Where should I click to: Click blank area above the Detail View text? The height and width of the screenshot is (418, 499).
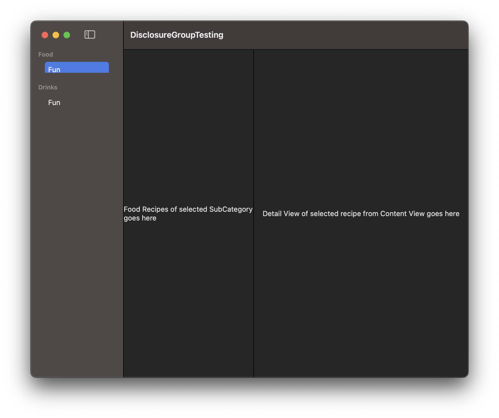tap(361, 123)
